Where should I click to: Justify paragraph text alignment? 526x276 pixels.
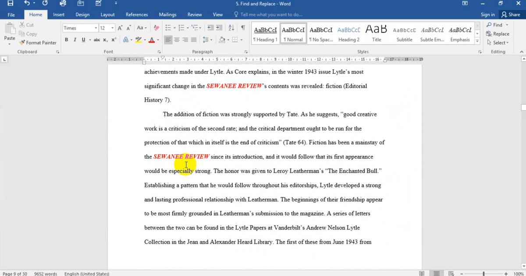tap(193, 40)
